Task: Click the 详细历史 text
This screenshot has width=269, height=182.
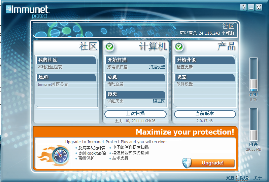Action: pyautogui.click(x=115, y=101)
